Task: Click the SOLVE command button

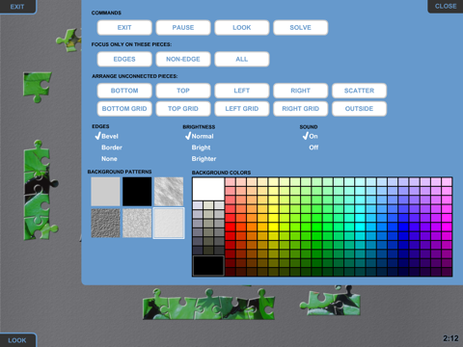Action: click(301, 28)
